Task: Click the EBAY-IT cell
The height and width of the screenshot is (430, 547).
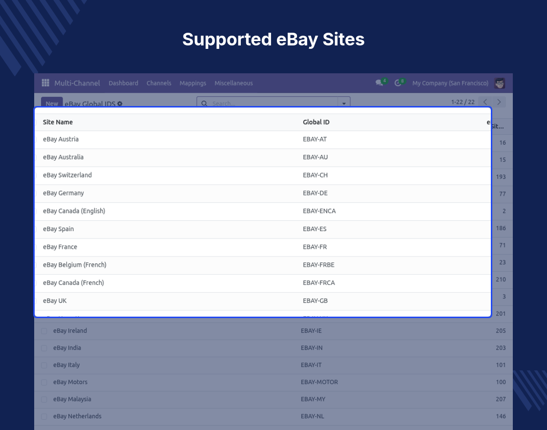Action: click(x=311, y=365)
